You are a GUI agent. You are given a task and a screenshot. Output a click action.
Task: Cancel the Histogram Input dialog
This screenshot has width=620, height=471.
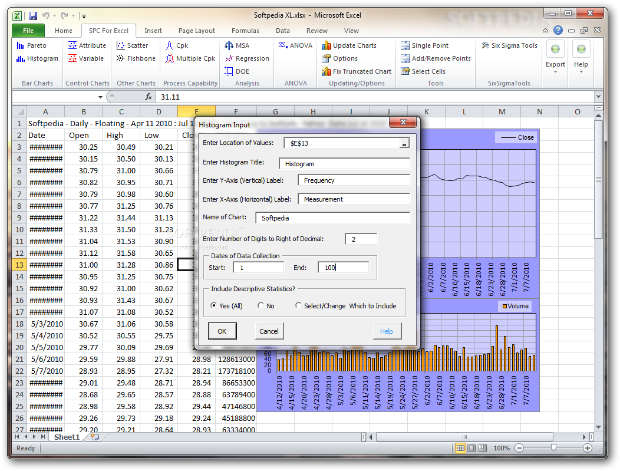tap(269, 331)
